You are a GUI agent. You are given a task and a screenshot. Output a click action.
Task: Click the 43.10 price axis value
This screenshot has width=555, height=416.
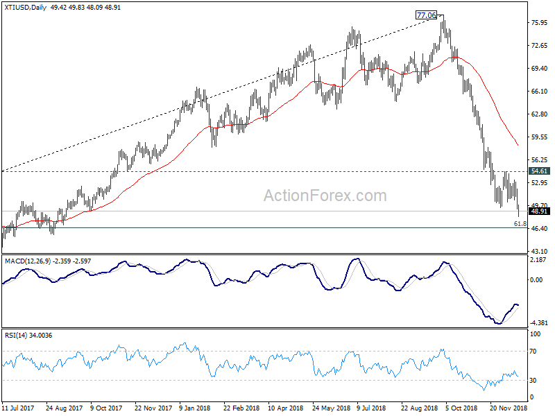pyautogui.click(x=540, y=251)
